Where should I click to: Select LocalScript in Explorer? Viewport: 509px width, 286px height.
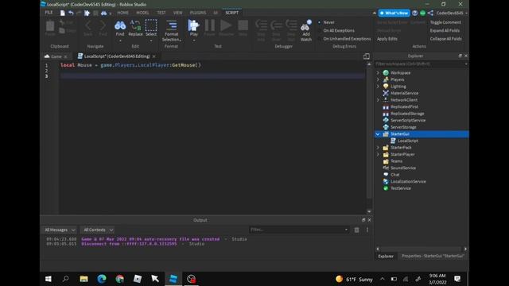coord(408,141)
